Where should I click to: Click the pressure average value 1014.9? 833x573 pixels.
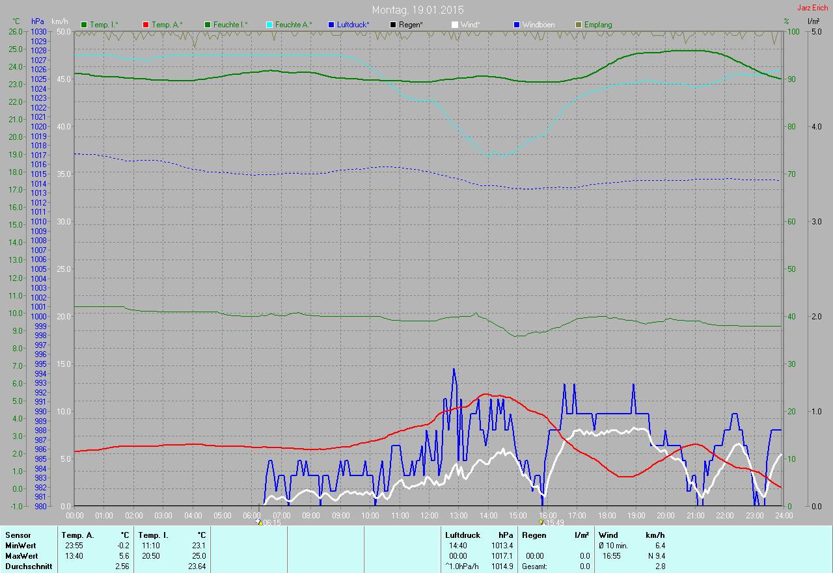point(501,566)
